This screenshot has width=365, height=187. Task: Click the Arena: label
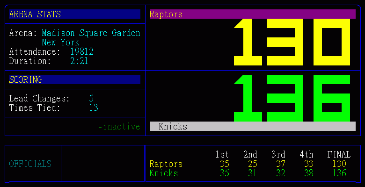point(23,33)
